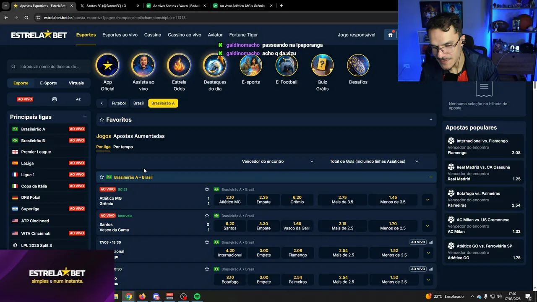Screen dimensions: 537x302
Task: Open the E-sports circle icon
Action: [x=251, y=65]
